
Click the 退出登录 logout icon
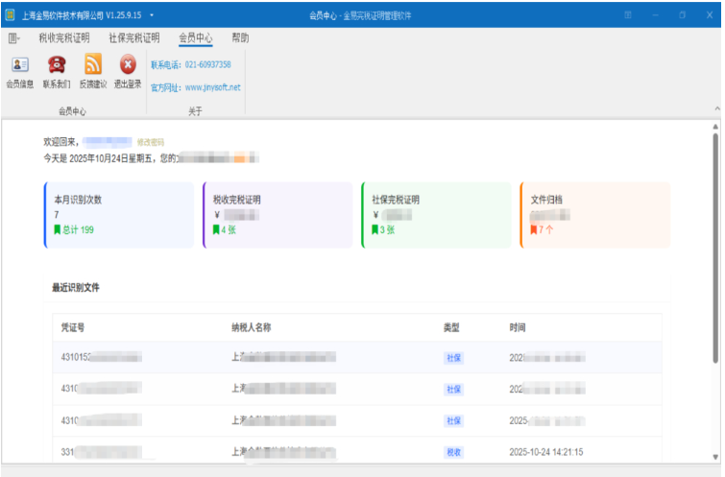point(128,65)
